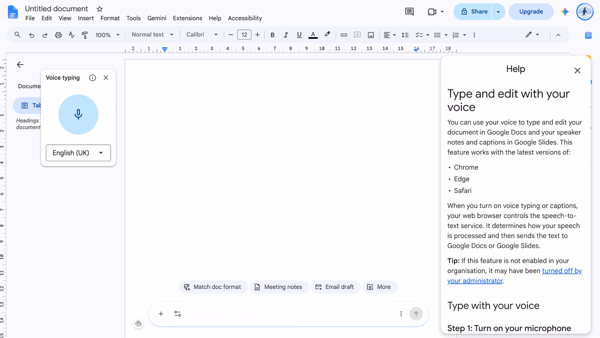Viewport: 600px width, 338px height.
Task: Open the Accessibility menu
Action: (245, 18)
